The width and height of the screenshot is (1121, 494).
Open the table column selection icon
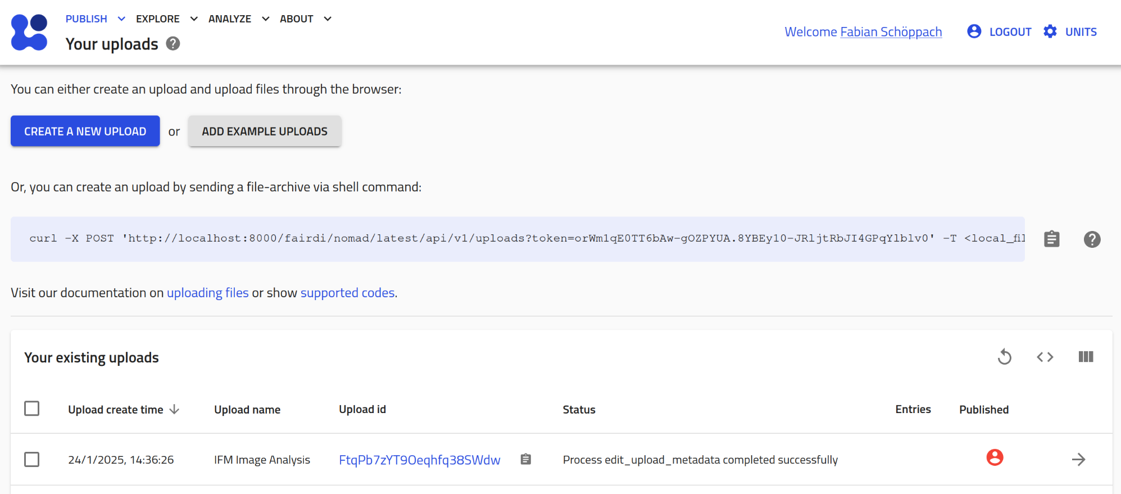click(1086, 357)
